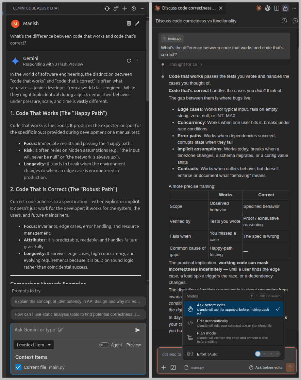This screenshot has height=380, width=301.
Task: Click the refresh sync icon in Gemini header
Action: click(107, 8)
